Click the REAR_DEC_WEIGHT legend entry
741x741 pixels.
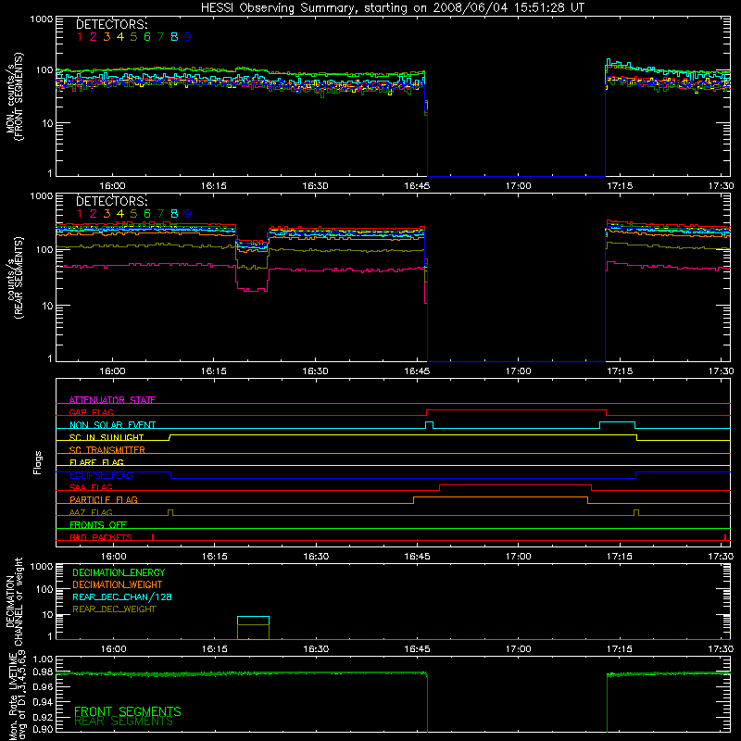(x=114, y=609)
